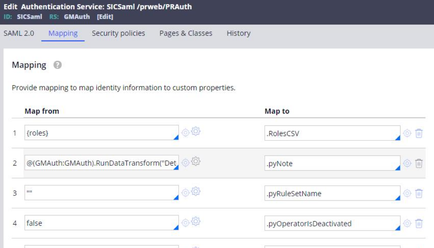Click the RunDataTransform Map from field
434x248 pixels.
point(102,162)
